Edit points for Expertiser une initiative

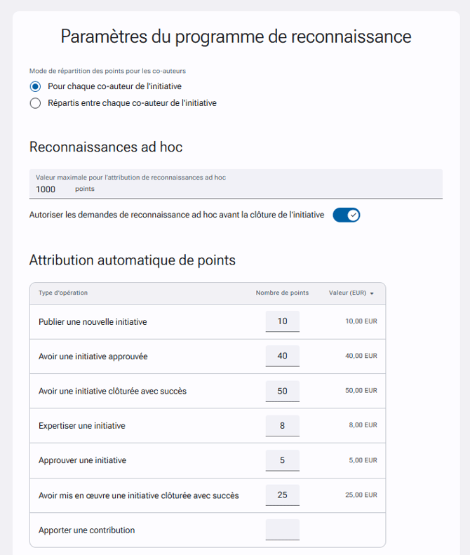[283, 426]
